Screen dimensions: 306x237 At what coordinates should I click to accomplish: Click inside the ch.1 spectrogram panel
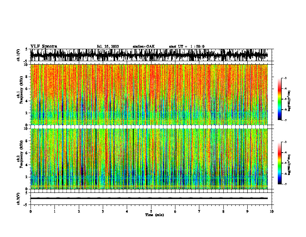(x=149, y=94)
